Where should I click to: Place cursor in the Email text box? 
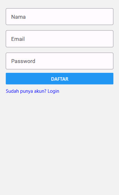point(59,39)
